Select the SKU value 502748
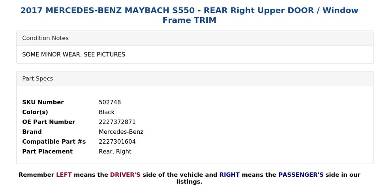The width and height of the screenshot is (379, 191). [x=110, y=102]
